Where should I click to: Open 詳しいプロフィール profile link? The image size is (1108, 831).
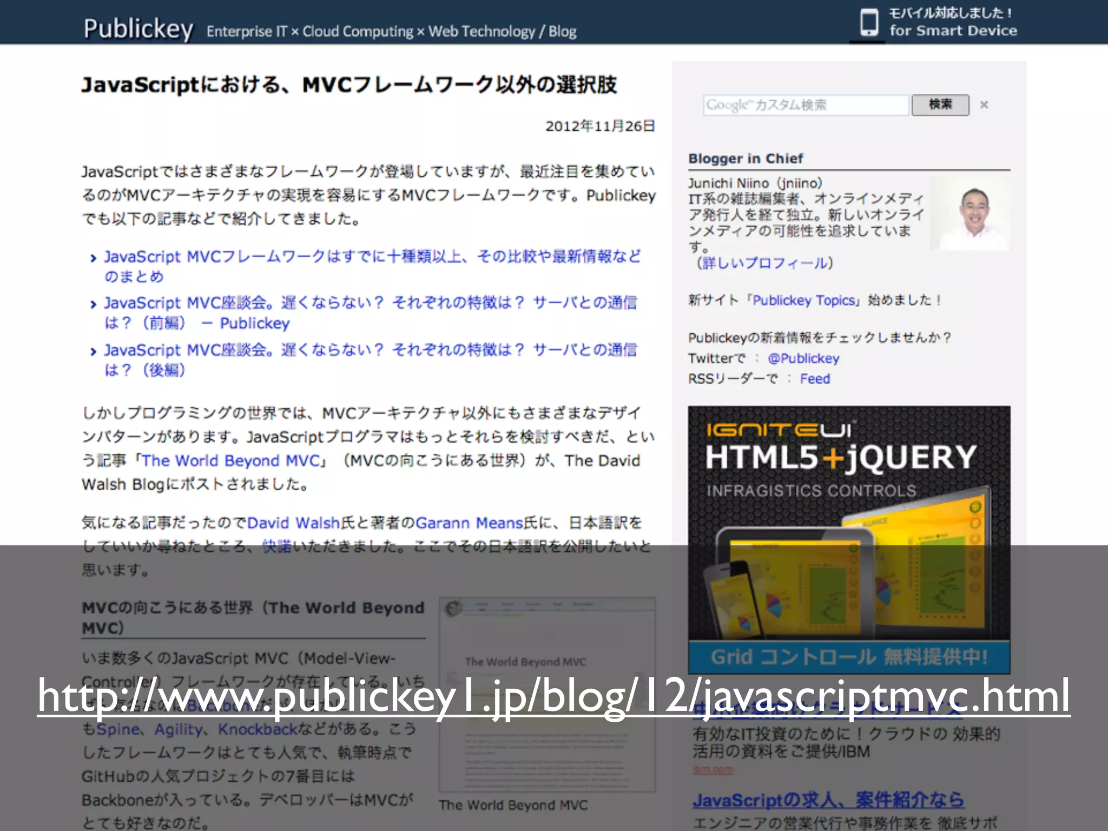pyautogui.click(x=764, y=263)
